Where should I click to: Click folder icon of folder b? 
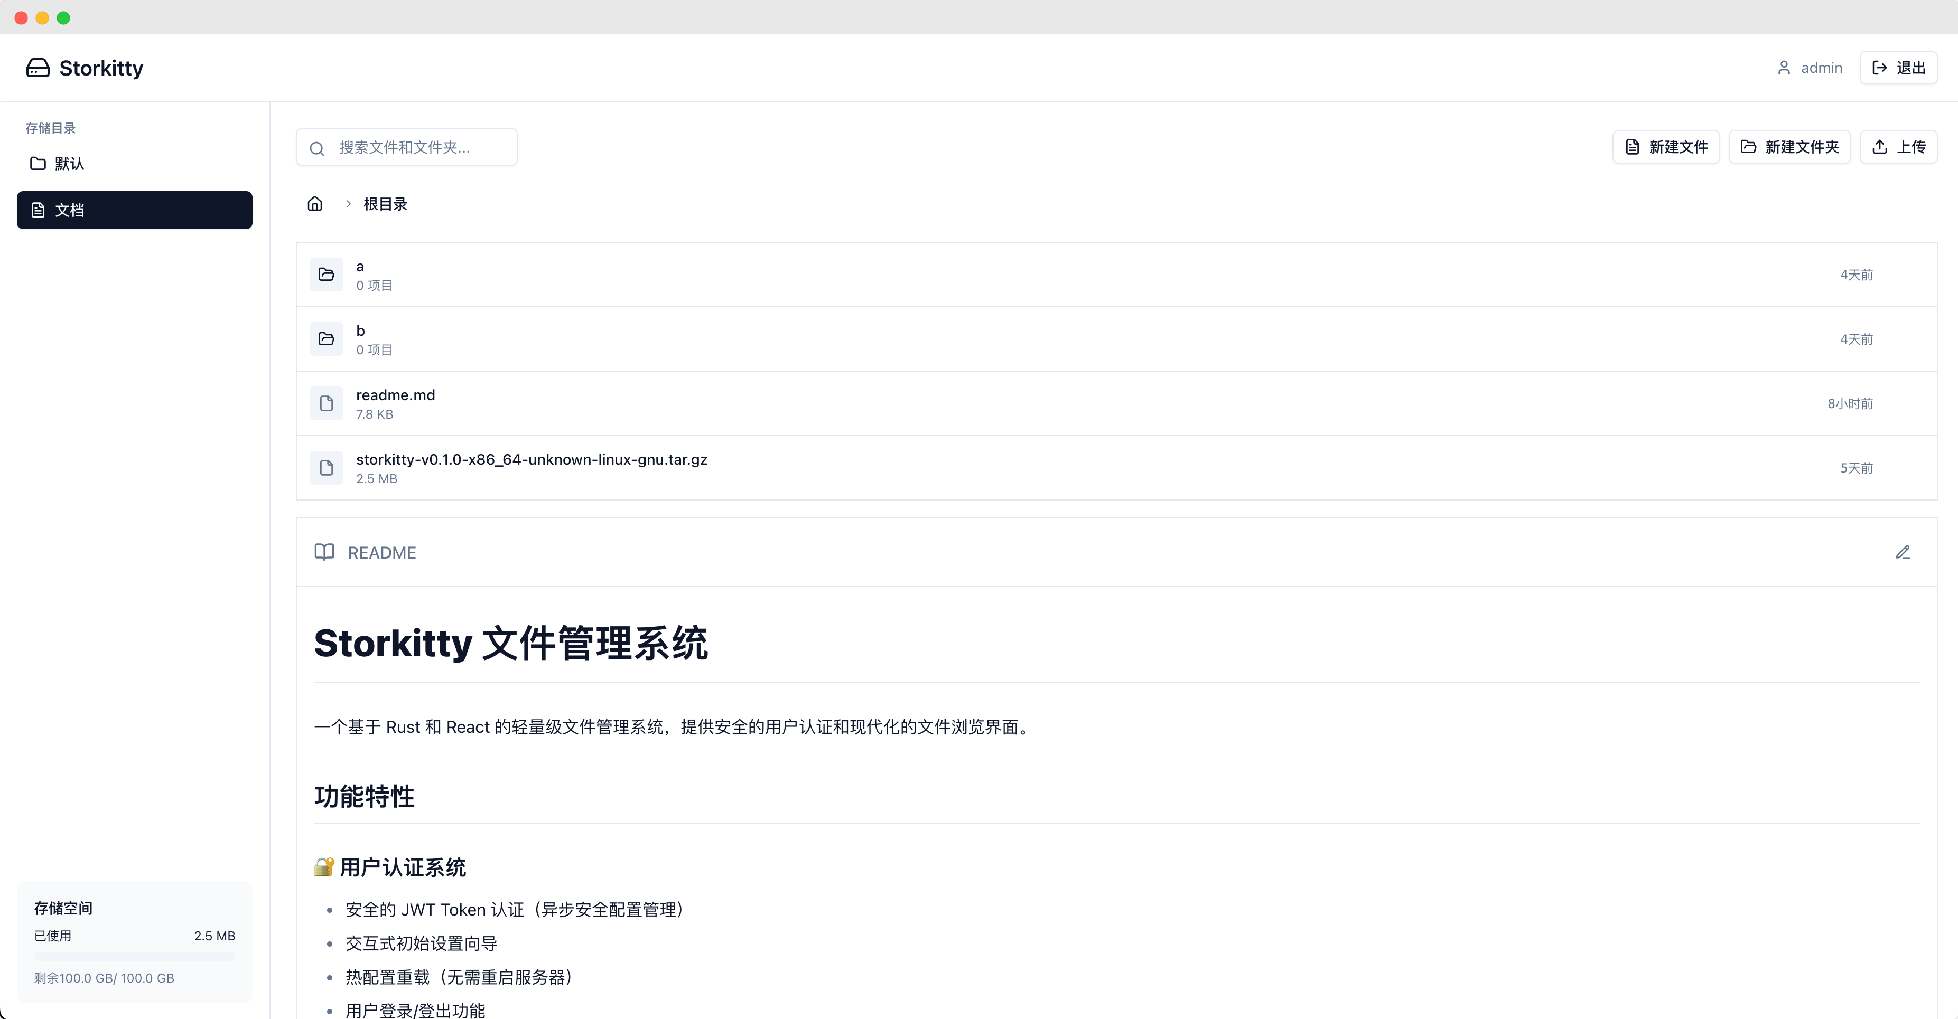pyautogui.click(x=326, y=338)
